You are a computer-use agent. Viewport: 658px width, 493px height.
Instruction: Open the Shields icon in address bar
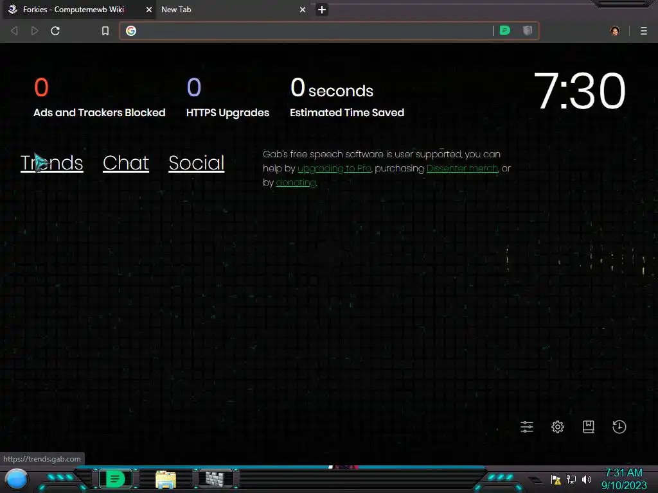tap(528, 30)
